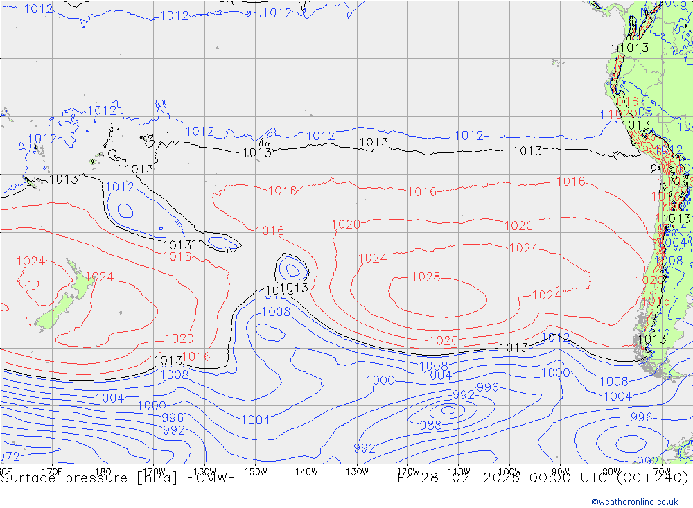The image size is (693, 508).
Task: Click the 'Surface pressure [hPa] ECMWF' title
Action: 118,478
